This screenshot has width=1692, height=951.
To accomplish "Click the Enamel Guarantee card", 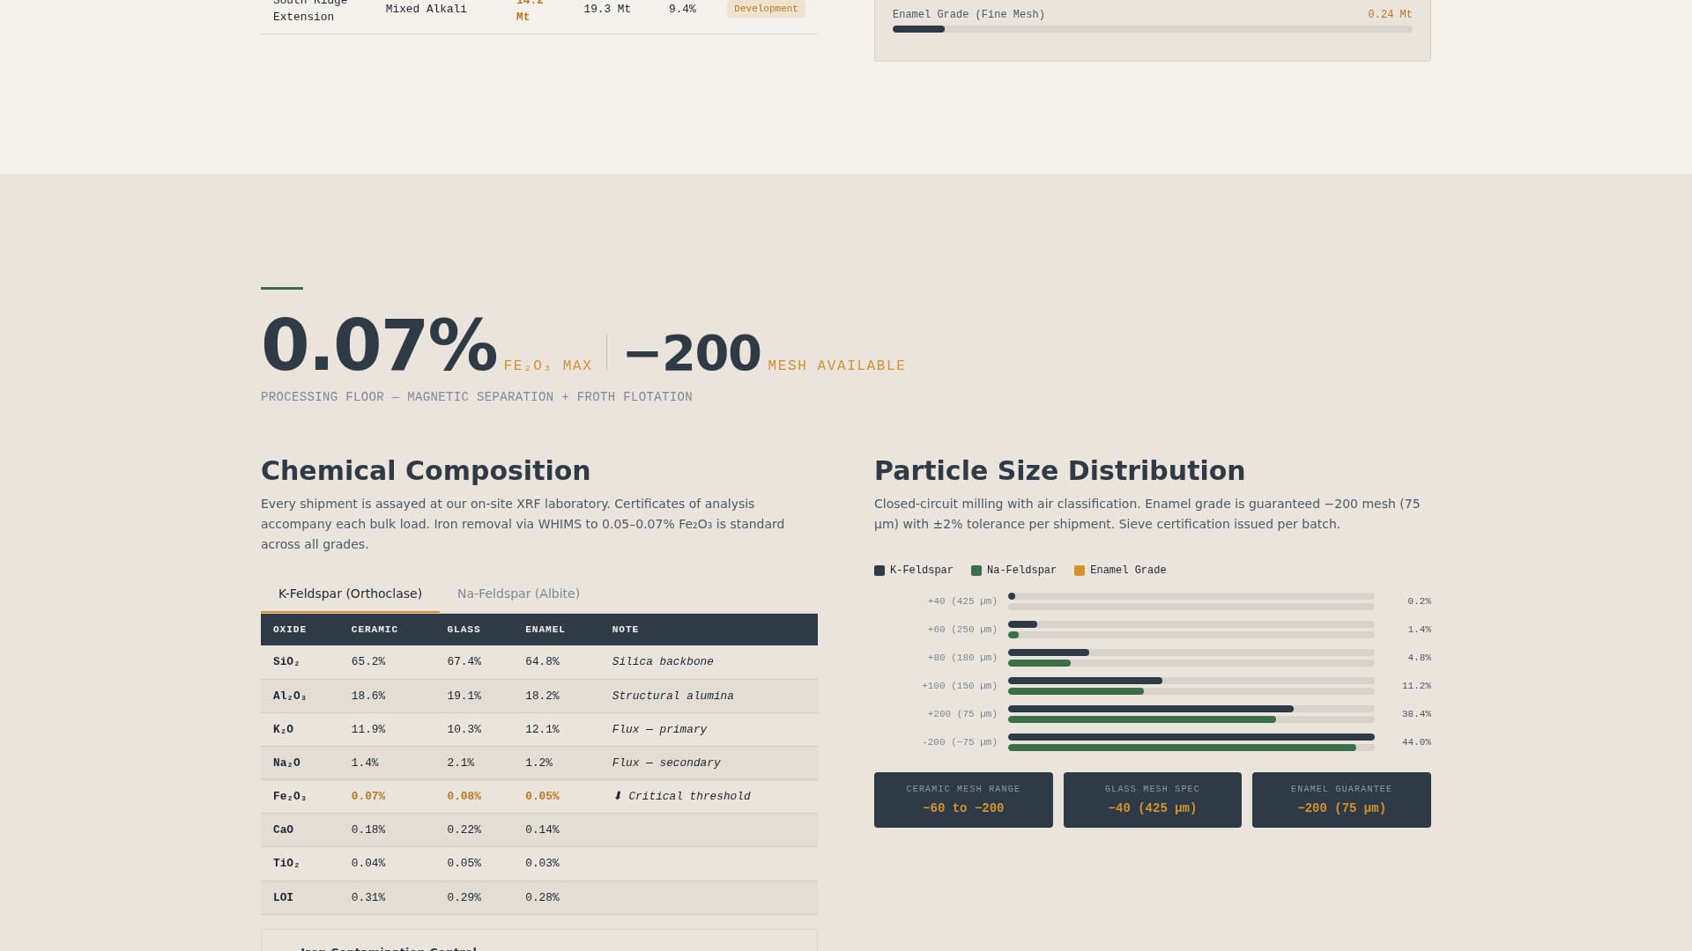I will [x=1340, y=800].
